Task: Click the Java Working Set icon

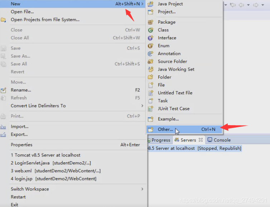Action: 150,69
